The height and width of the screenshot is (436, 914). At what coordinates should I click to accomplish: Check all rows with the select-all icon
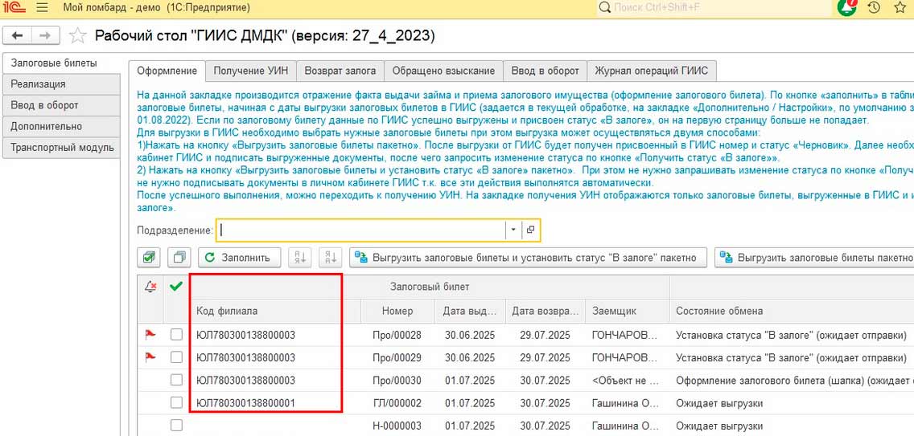(149, 257)
